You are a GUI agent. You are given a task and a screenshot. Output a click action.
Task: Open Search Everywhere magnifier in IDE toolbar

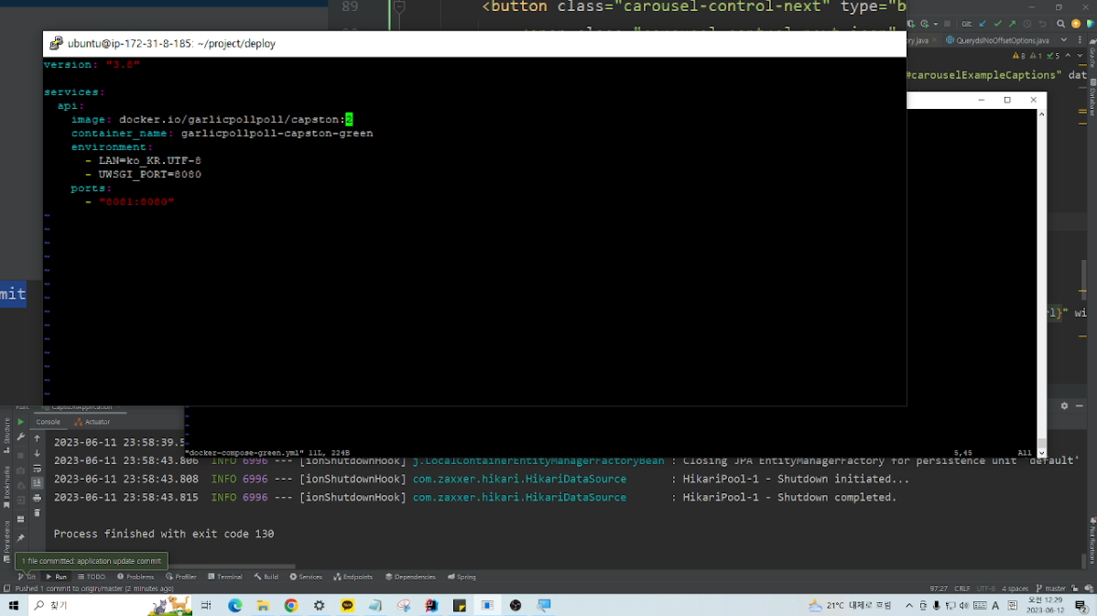point(1060,24)
